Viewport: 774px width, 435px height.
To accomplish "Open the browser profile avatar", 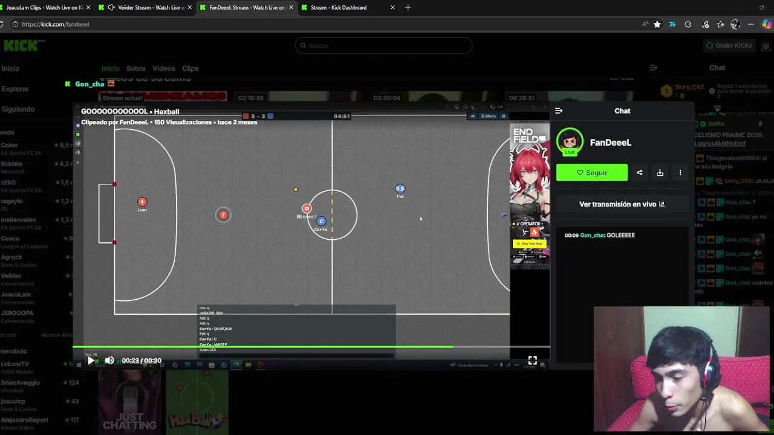I will 735,24.
